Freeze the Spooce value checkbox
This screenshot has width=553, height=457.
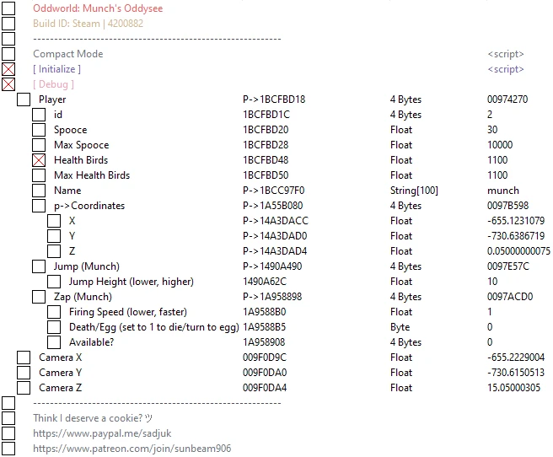pos(39,130)
